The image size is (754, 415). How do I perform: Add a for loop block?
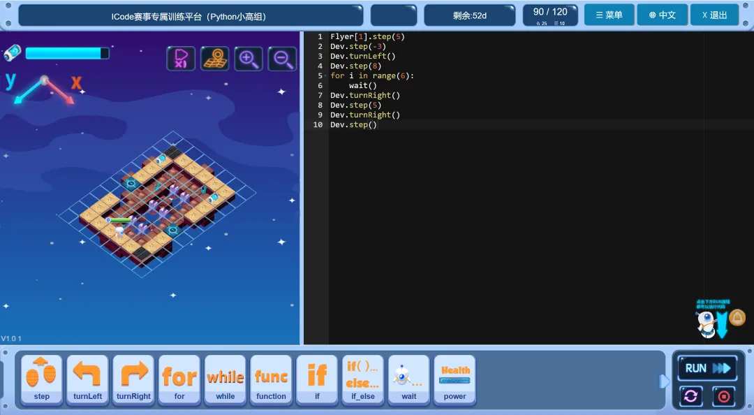point(179,380)
